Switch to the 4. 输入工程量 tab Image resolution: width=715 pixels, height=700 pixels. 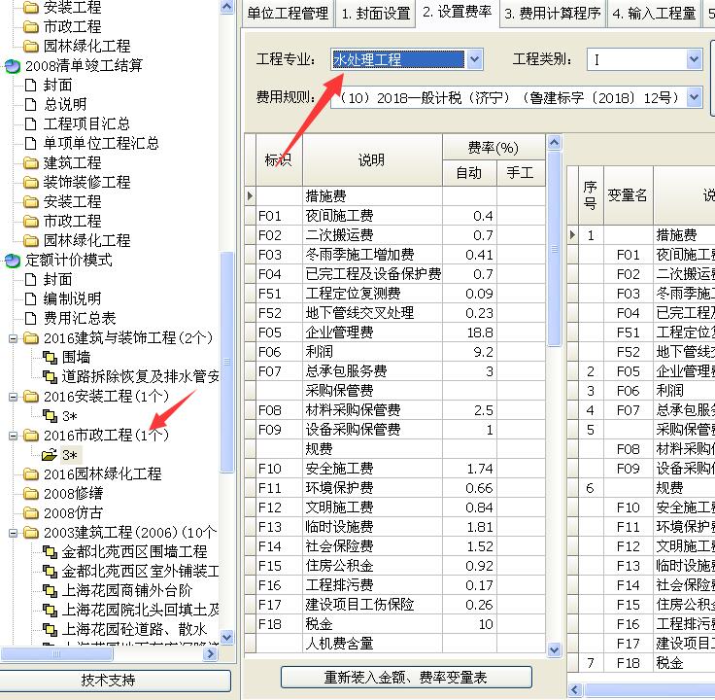[x=654, y=14]
